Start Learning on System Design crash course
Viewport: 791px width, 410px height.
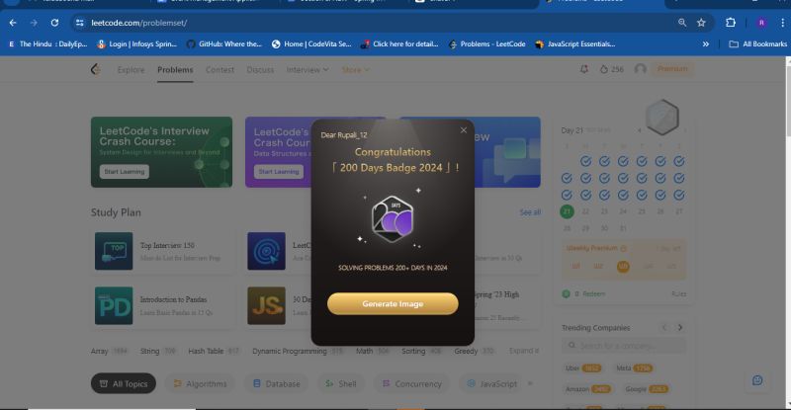tap(125, 172)
